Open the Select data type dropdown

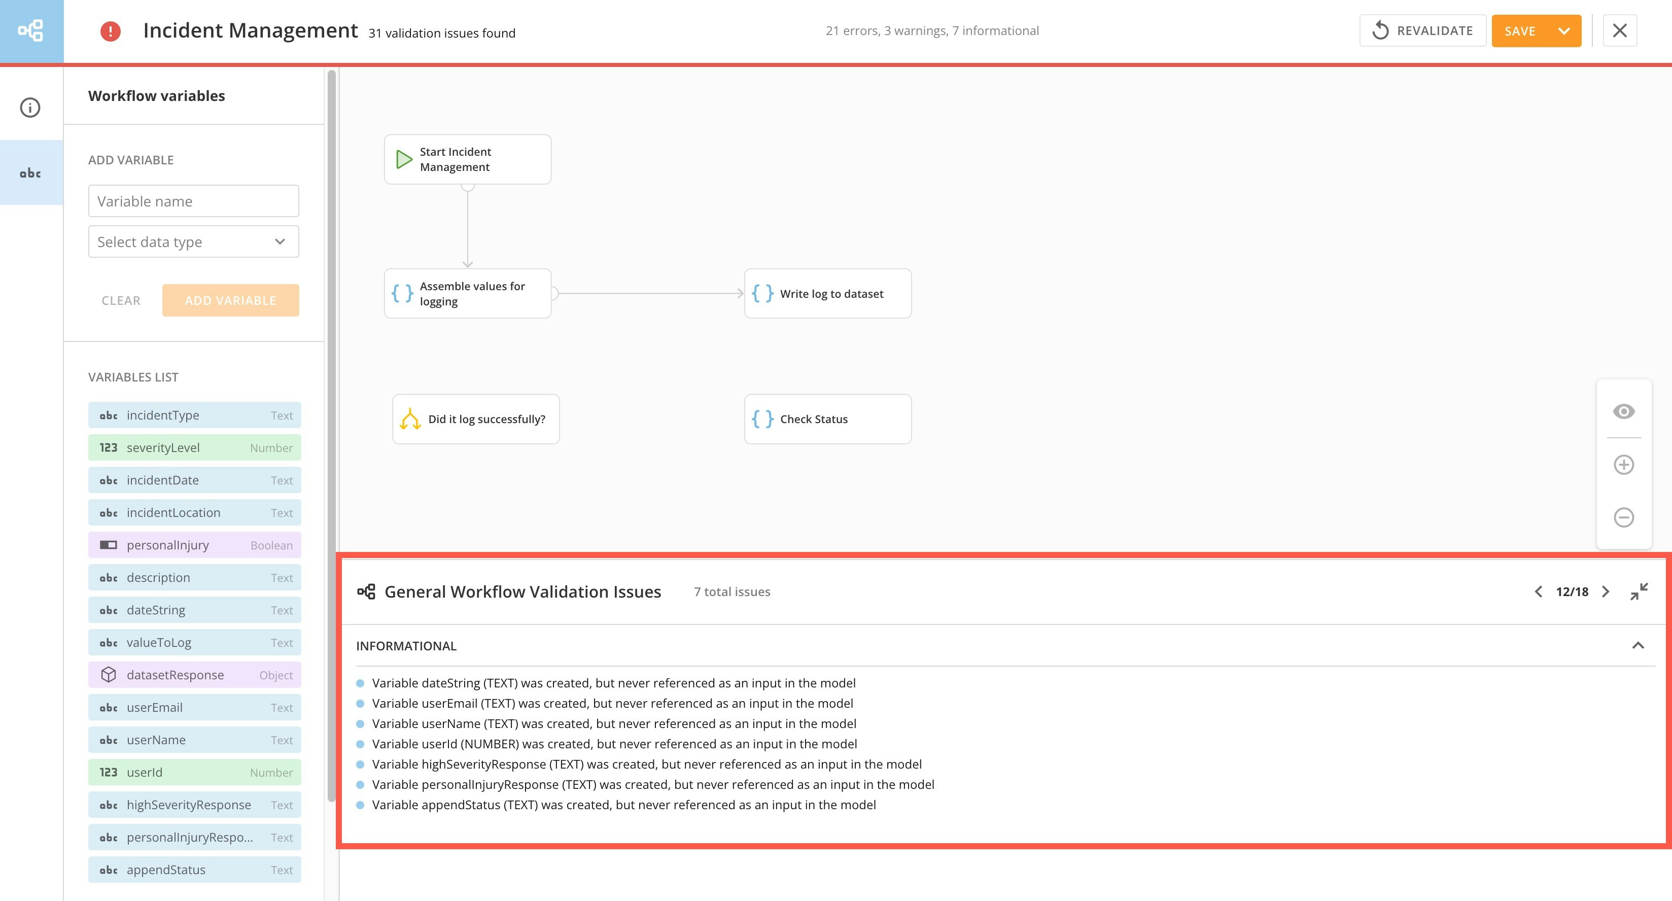click(193, 242)
